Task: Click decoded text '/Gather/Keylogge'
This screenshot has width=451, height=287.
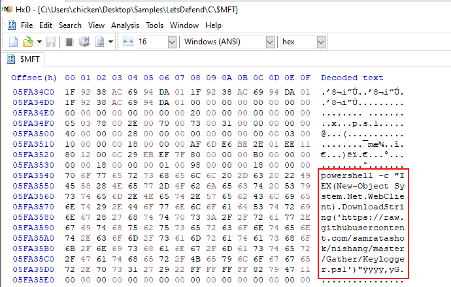Action: coord(363,259)
